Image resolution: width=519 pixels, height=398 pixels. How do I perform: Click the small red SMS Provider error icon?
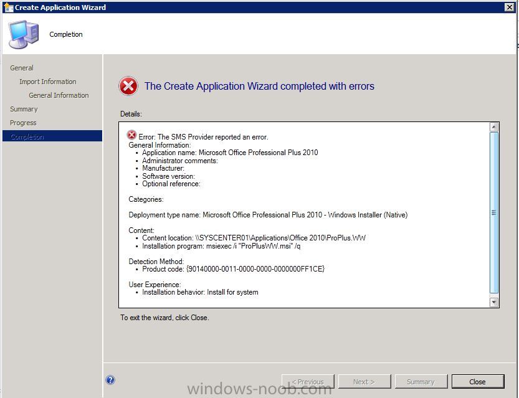coord(131,135)
